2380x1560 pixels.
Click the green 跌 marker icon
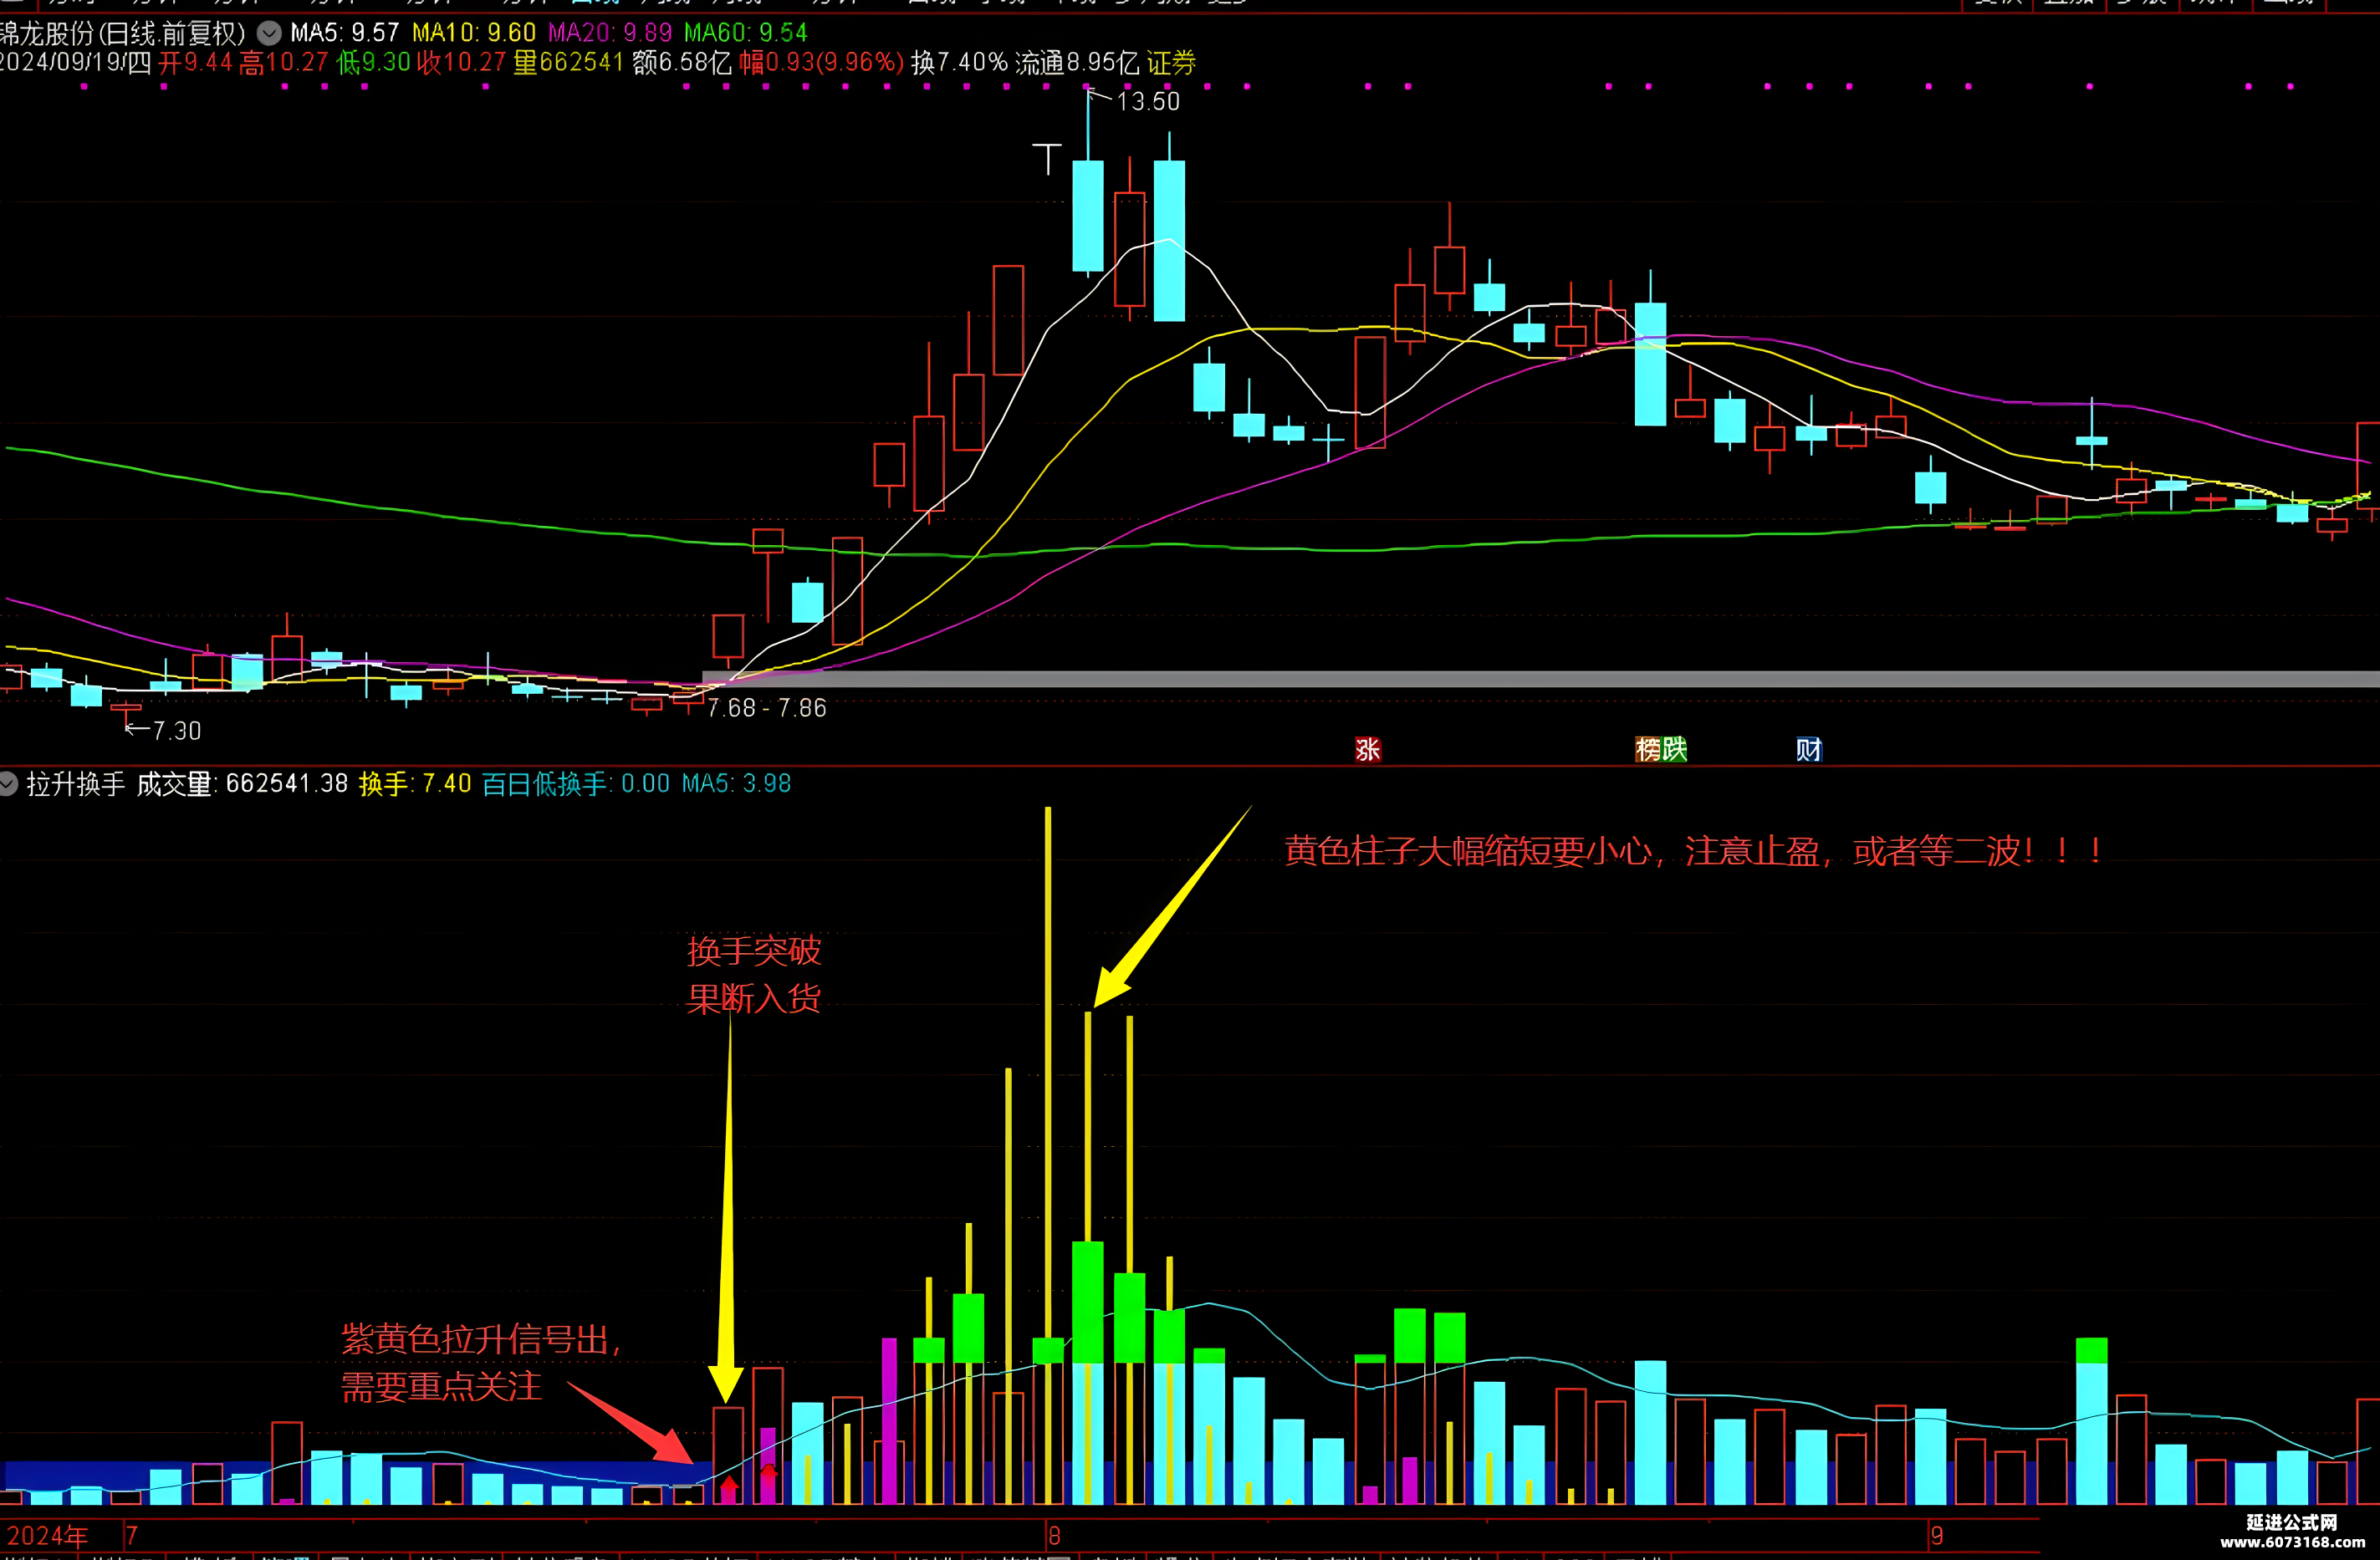[x=1674, y=749]
